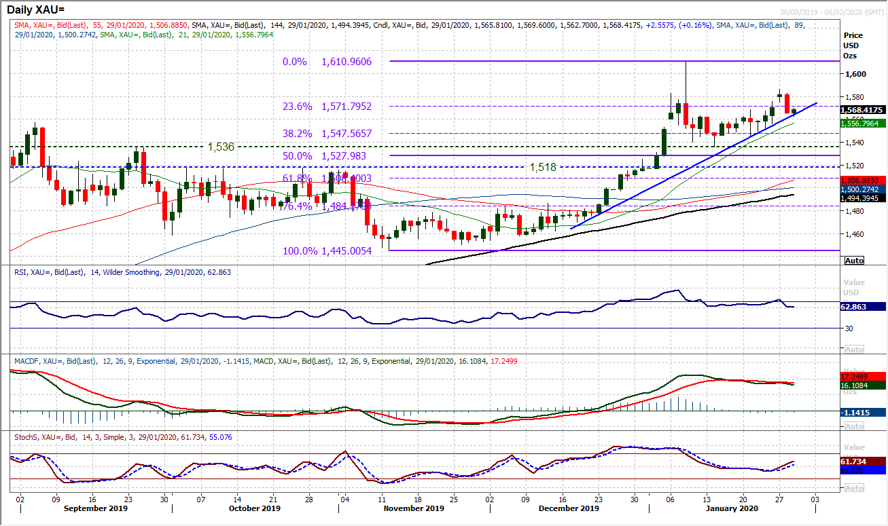
Task: Click the red 1,506.8850 SMA price tag
Action: [863, 181]
